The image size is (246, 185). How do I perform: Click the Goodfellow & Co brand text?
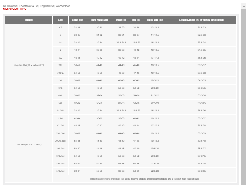(28, 6)
